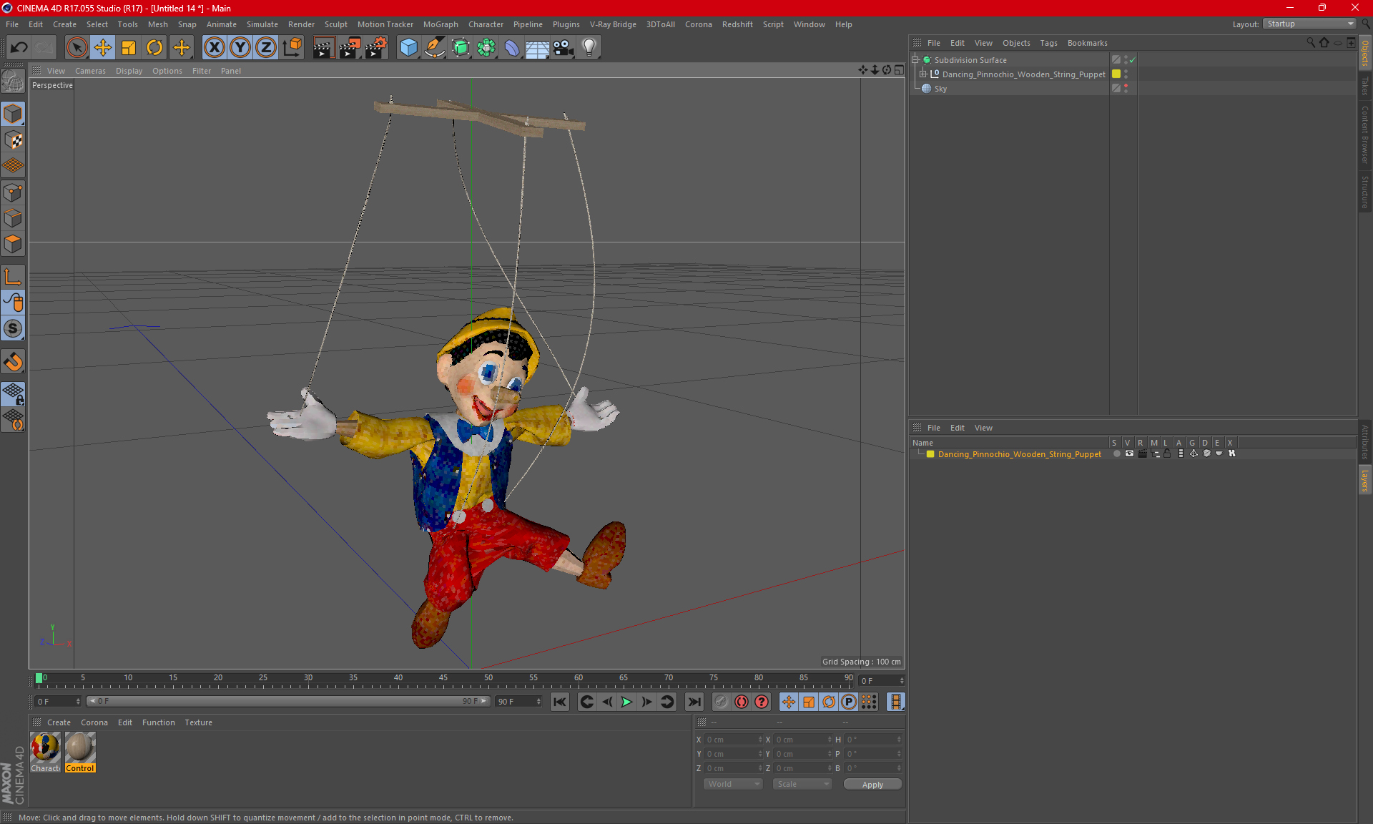Image resolution: width=1373 pixels, height=824 pixels.
Task: Collapse the Subdivision Surface hierarchy
Action: [915, 60]
